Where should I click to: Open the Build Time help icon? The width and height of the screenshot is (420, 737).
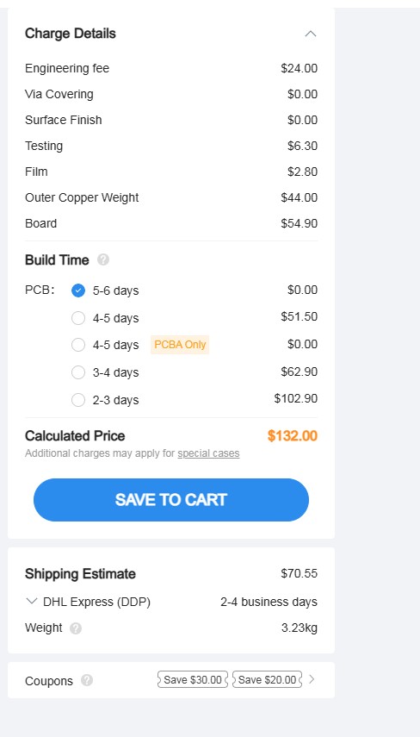(103, 260)
